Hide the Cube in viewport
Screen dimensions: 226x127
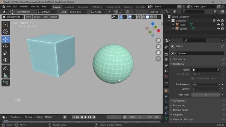point(218,25)
